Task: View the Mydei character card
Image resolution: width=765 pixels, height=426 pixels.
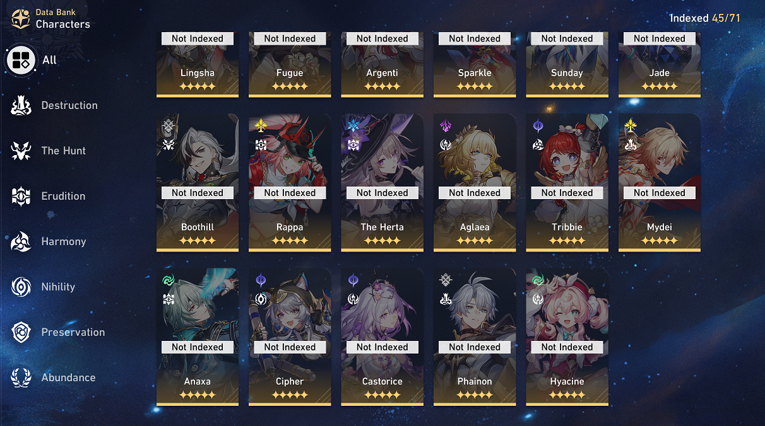Action: coord(660,183)
